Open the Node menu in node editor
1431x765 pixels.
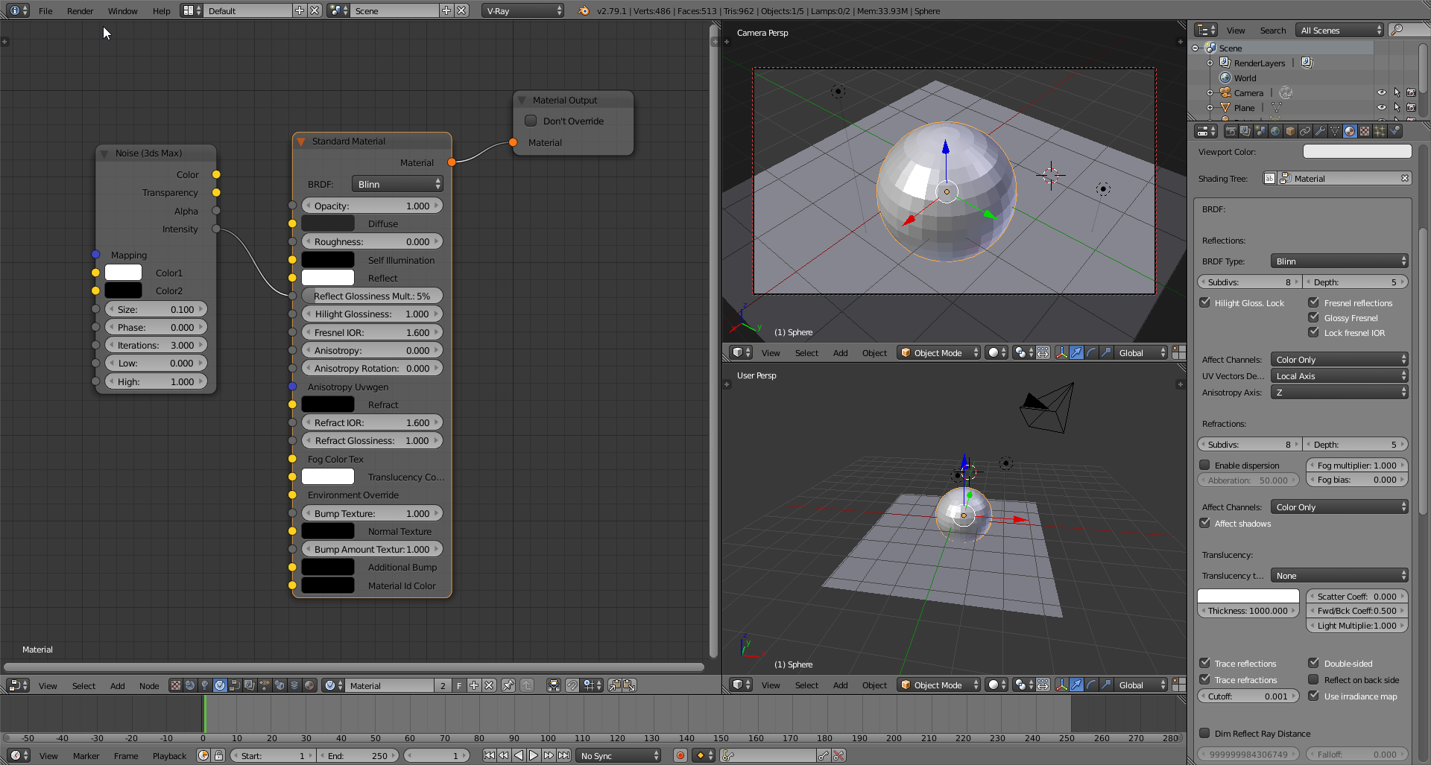pyautogui.click(x=149, y=685)
